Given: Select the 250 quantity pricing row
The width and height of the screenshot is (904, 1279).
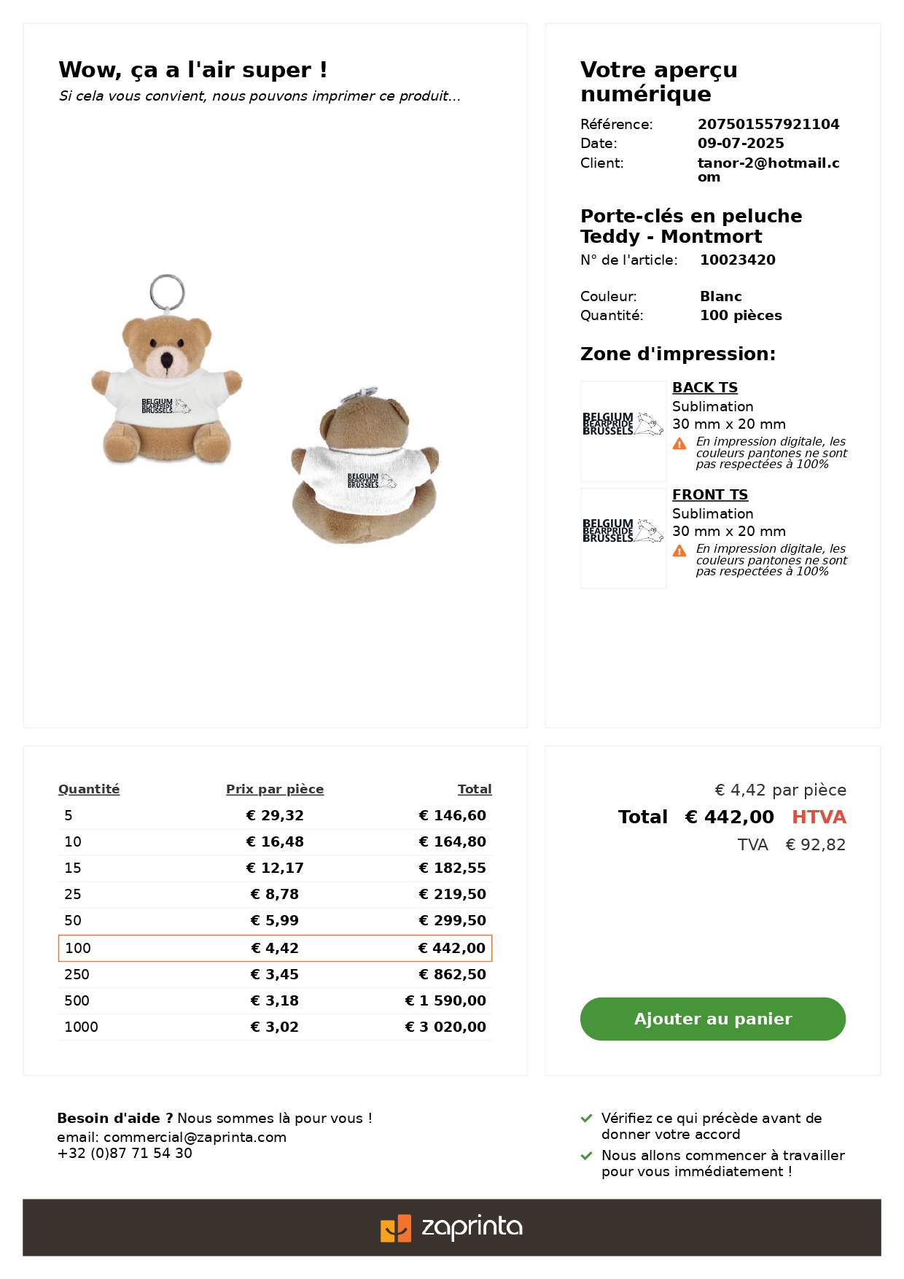Looking at the screenshot, I should click(275, 974).
